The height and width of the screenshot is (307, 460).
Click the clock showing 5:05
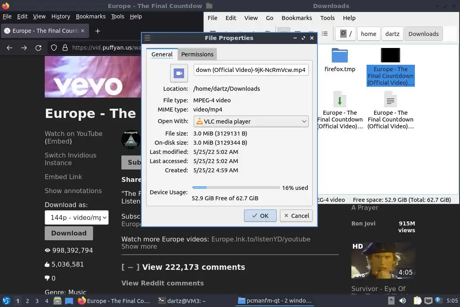pos(452,301)
